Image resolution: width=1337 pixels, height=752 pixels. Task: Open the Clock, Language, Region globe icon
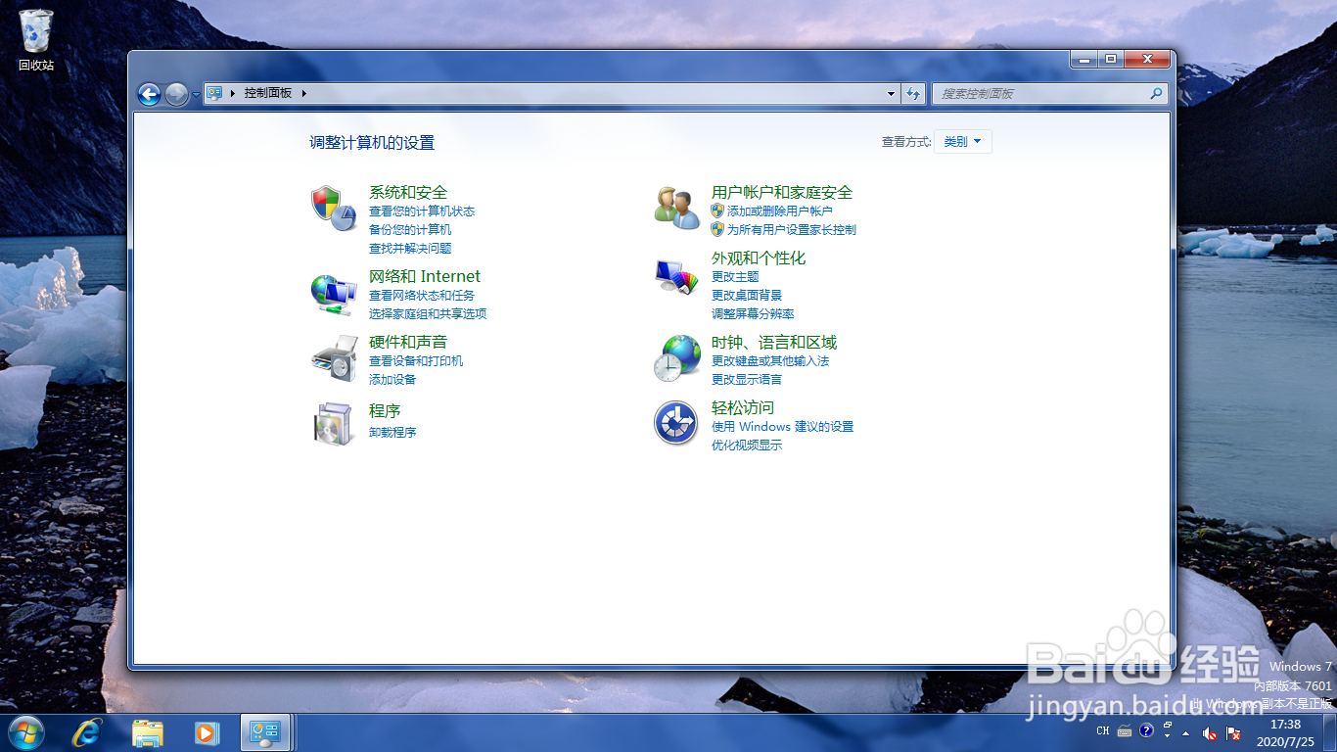click(x=677, y=358)
